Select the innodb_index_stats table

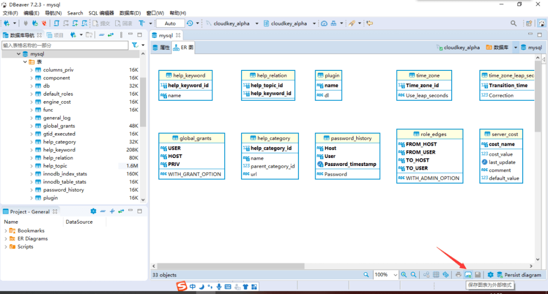[x=65, y=174]
